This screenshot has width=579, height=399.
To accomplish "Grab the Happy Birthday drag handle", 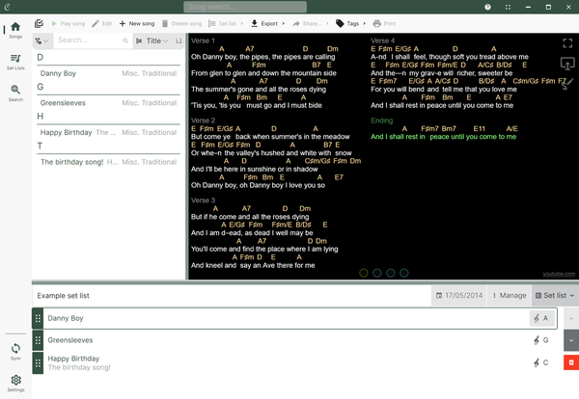I will (x=38, y=363).
